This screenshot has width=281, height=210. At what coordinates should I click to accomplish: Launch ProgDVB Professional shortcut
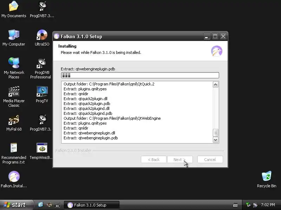coord(41,69)
